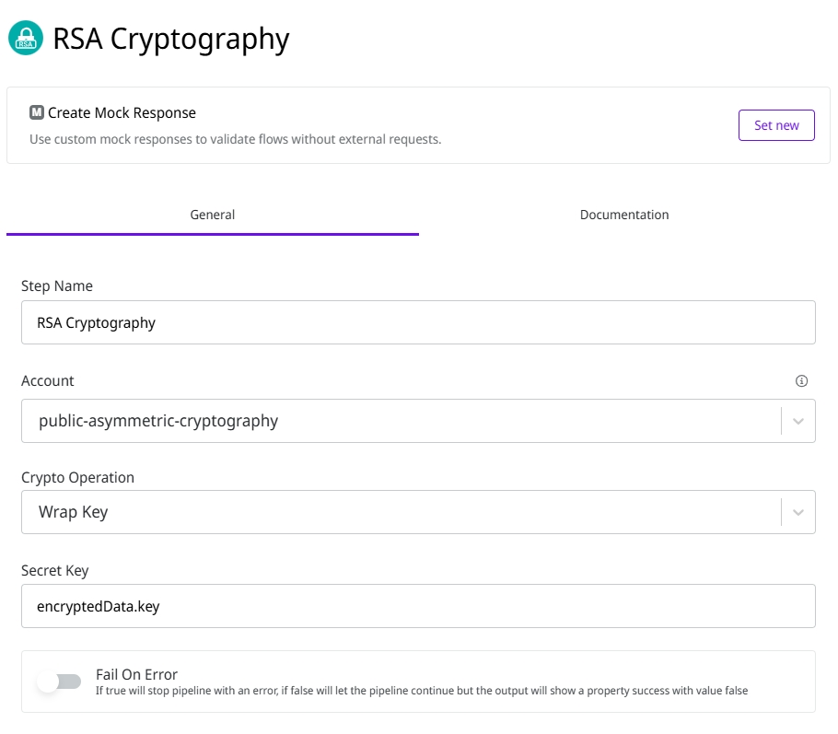Click the Crypto Operation field label
The width and height of the screenshot is (838, 734).
[77, 478]
